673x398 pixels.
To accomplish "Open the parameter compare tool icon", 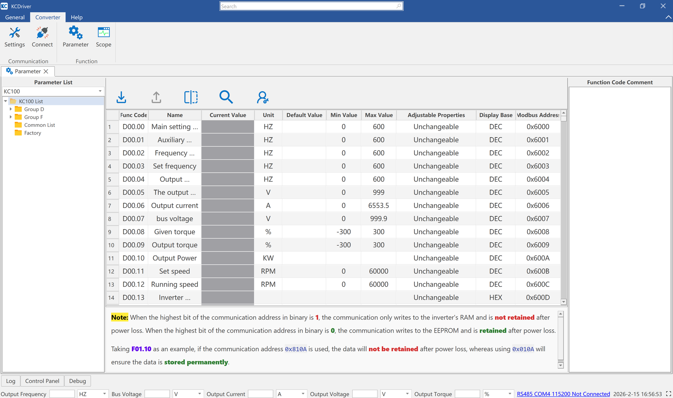I will (191, 97).
